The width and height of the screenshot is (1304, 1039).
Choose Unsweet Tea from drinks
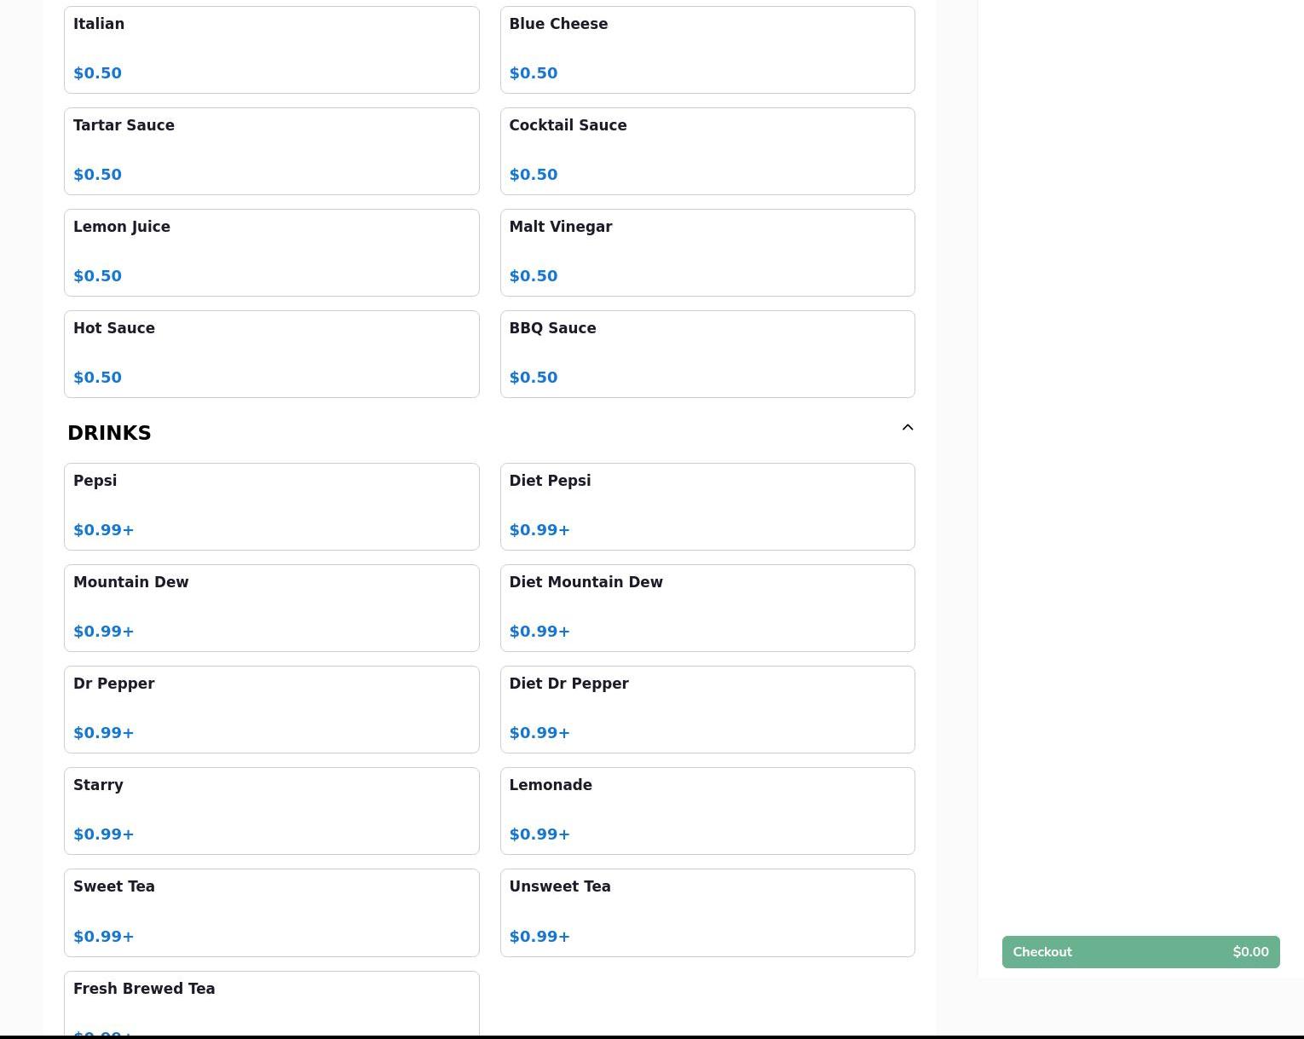pyautogui.click(x=707, y=912)
